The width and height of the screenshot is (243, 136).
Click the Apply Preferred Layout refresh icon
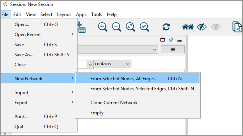[x=166, y=27]
